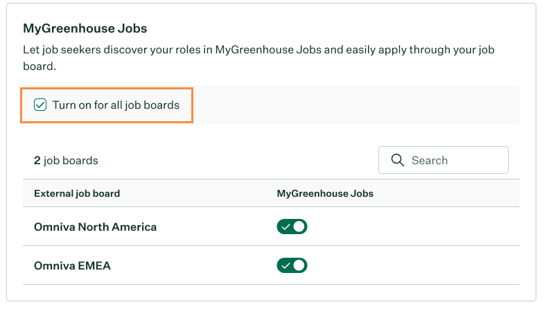The height and width of the screenshot is (309, 544).
Task: Click the green check mark in the checkbox
Action: pyautogui.click(x=40, y=105)
